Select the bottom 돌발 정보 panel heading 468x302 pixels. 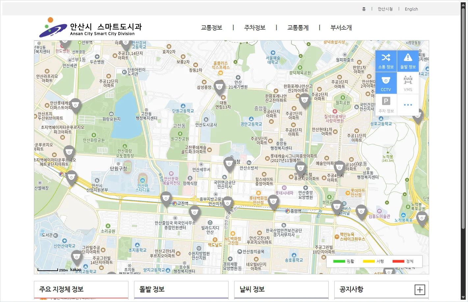152,289
